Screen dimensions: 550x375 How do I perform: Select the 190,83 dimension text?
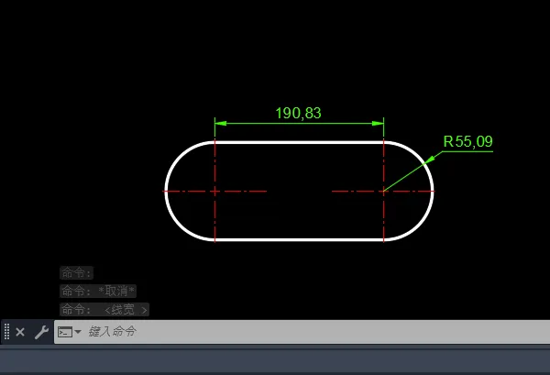click(298, 113)
